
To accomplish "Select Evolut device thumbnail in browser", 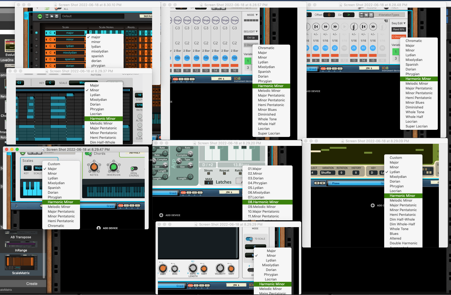I will pos(10,46).
